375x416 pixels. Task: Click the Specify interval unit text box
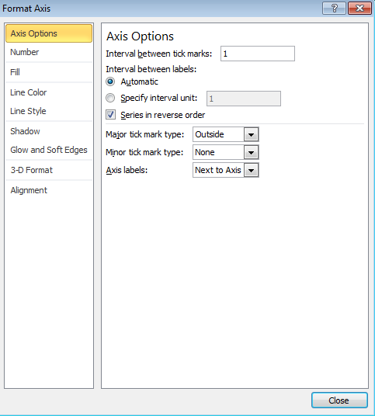click(244, 99)
